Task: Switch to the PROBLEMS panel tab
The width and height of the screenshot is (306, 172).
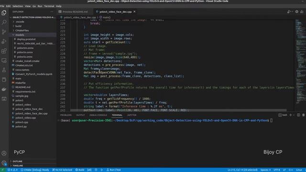Action: click(x=66, y=115)
